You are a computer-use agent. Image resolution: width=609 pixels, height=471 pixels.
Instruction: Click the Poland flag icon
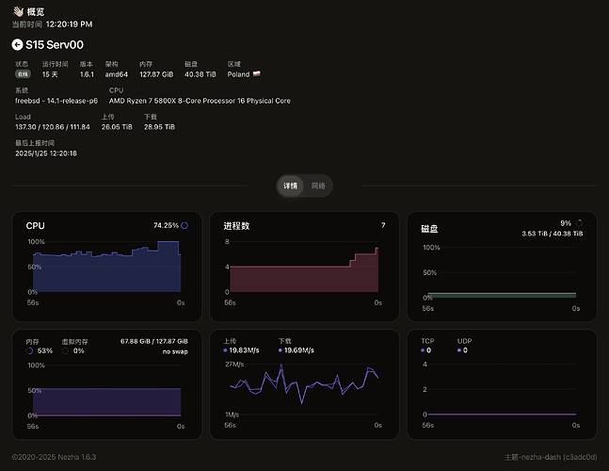(x=257, y=73)
